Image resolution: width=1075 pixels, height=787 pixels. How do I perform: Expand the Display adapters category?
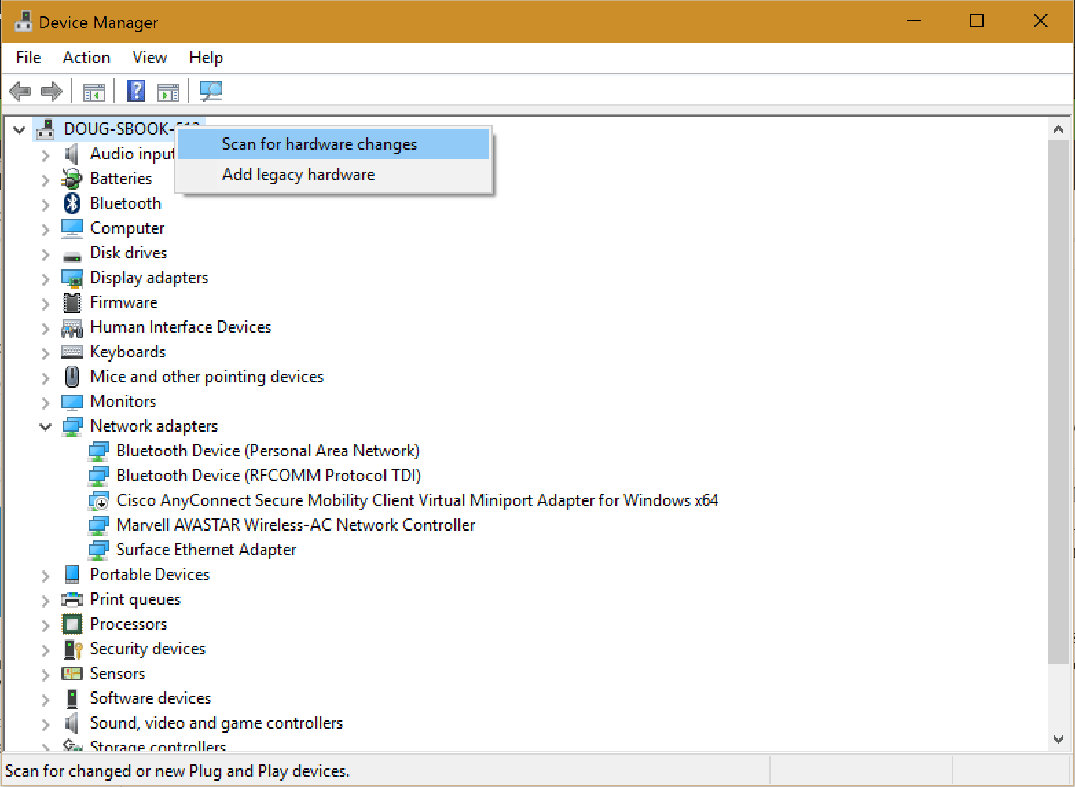45,278
